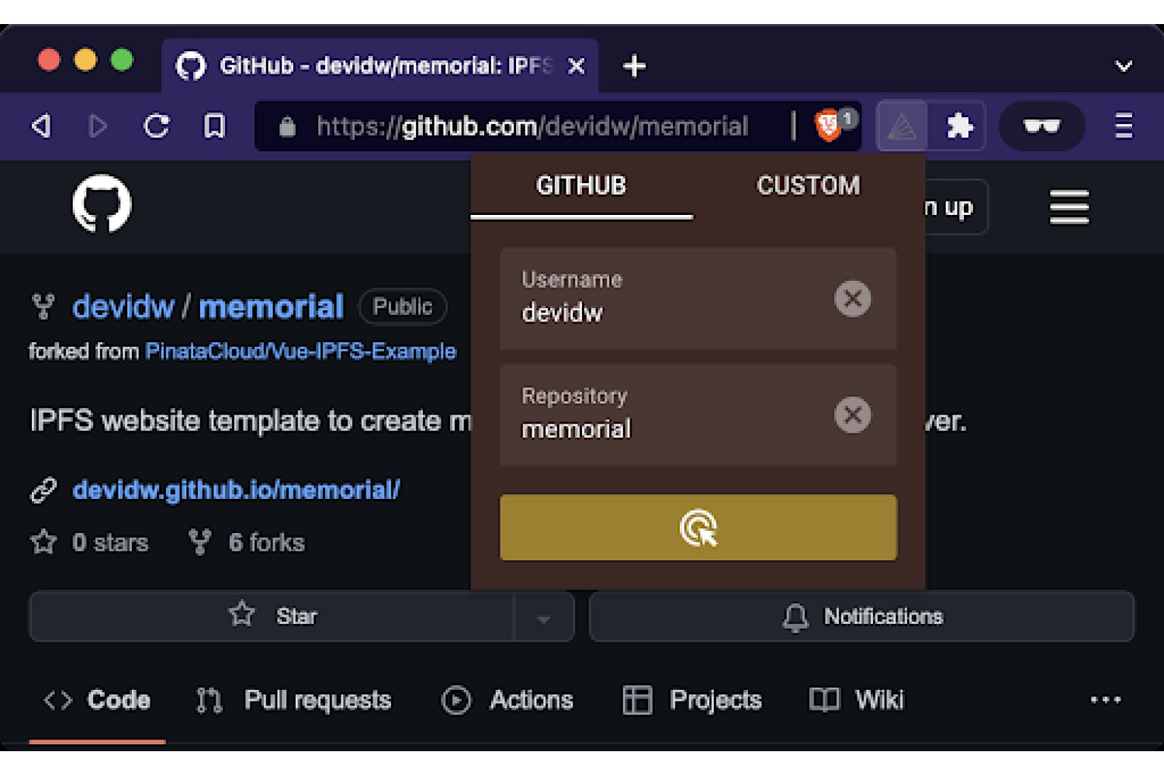This screenshot has width=1164, height=776.
Task: Open the extensions puzzle piece menu
Action: tap(959, 126)
